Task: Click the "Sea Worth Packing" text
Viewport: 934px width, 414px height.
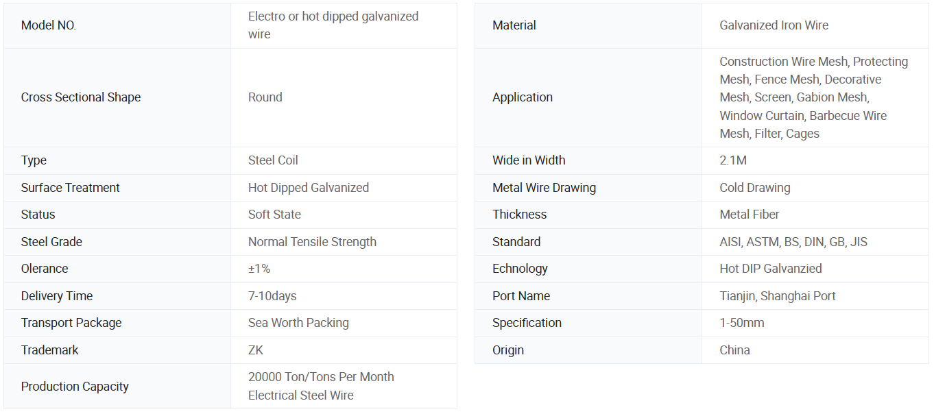Action: pos(298,323)
